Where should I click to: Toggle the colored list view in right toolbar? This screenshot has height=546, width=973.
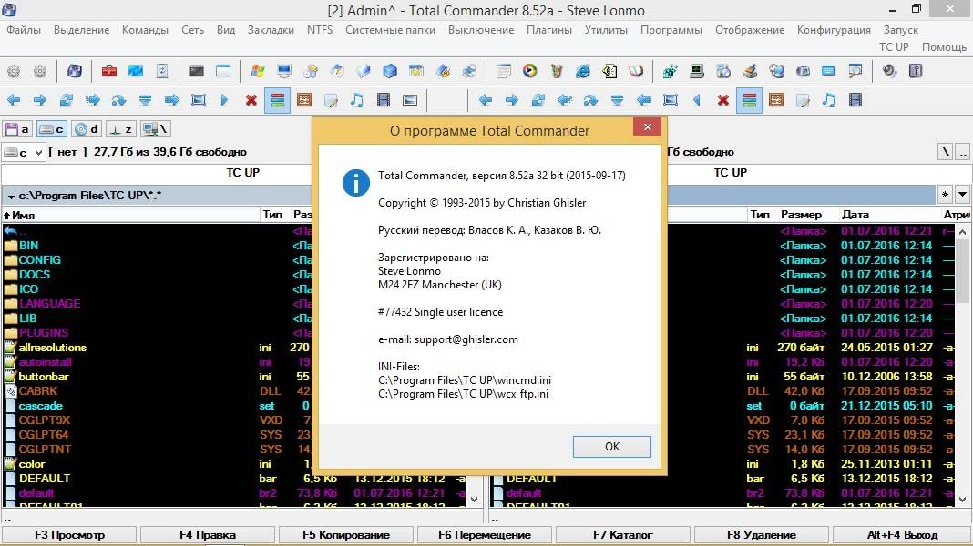[x=750, y=100]
